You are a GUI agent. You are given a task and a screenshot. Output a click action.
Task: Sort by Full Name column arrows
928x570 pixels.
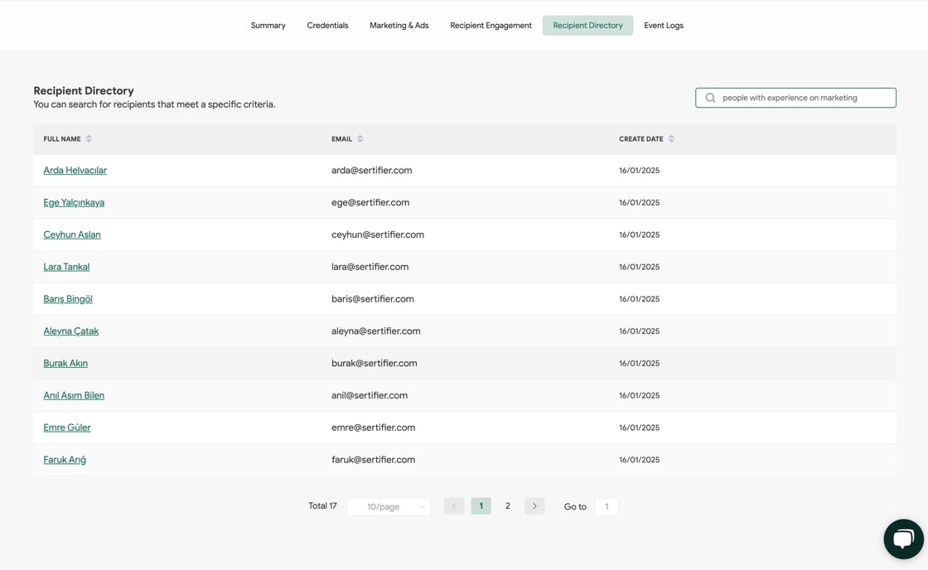89,139
